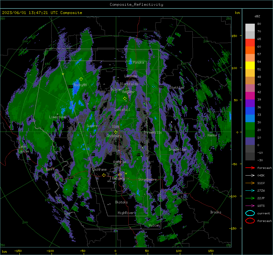Click the red forecast ellipse icon
Image resolution: width=273 pixels, height=255 pixels.
pos(250,221)
